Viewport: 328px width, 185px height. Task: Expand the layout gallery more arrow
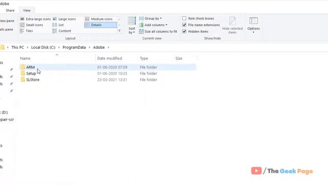tap(119, 31)
